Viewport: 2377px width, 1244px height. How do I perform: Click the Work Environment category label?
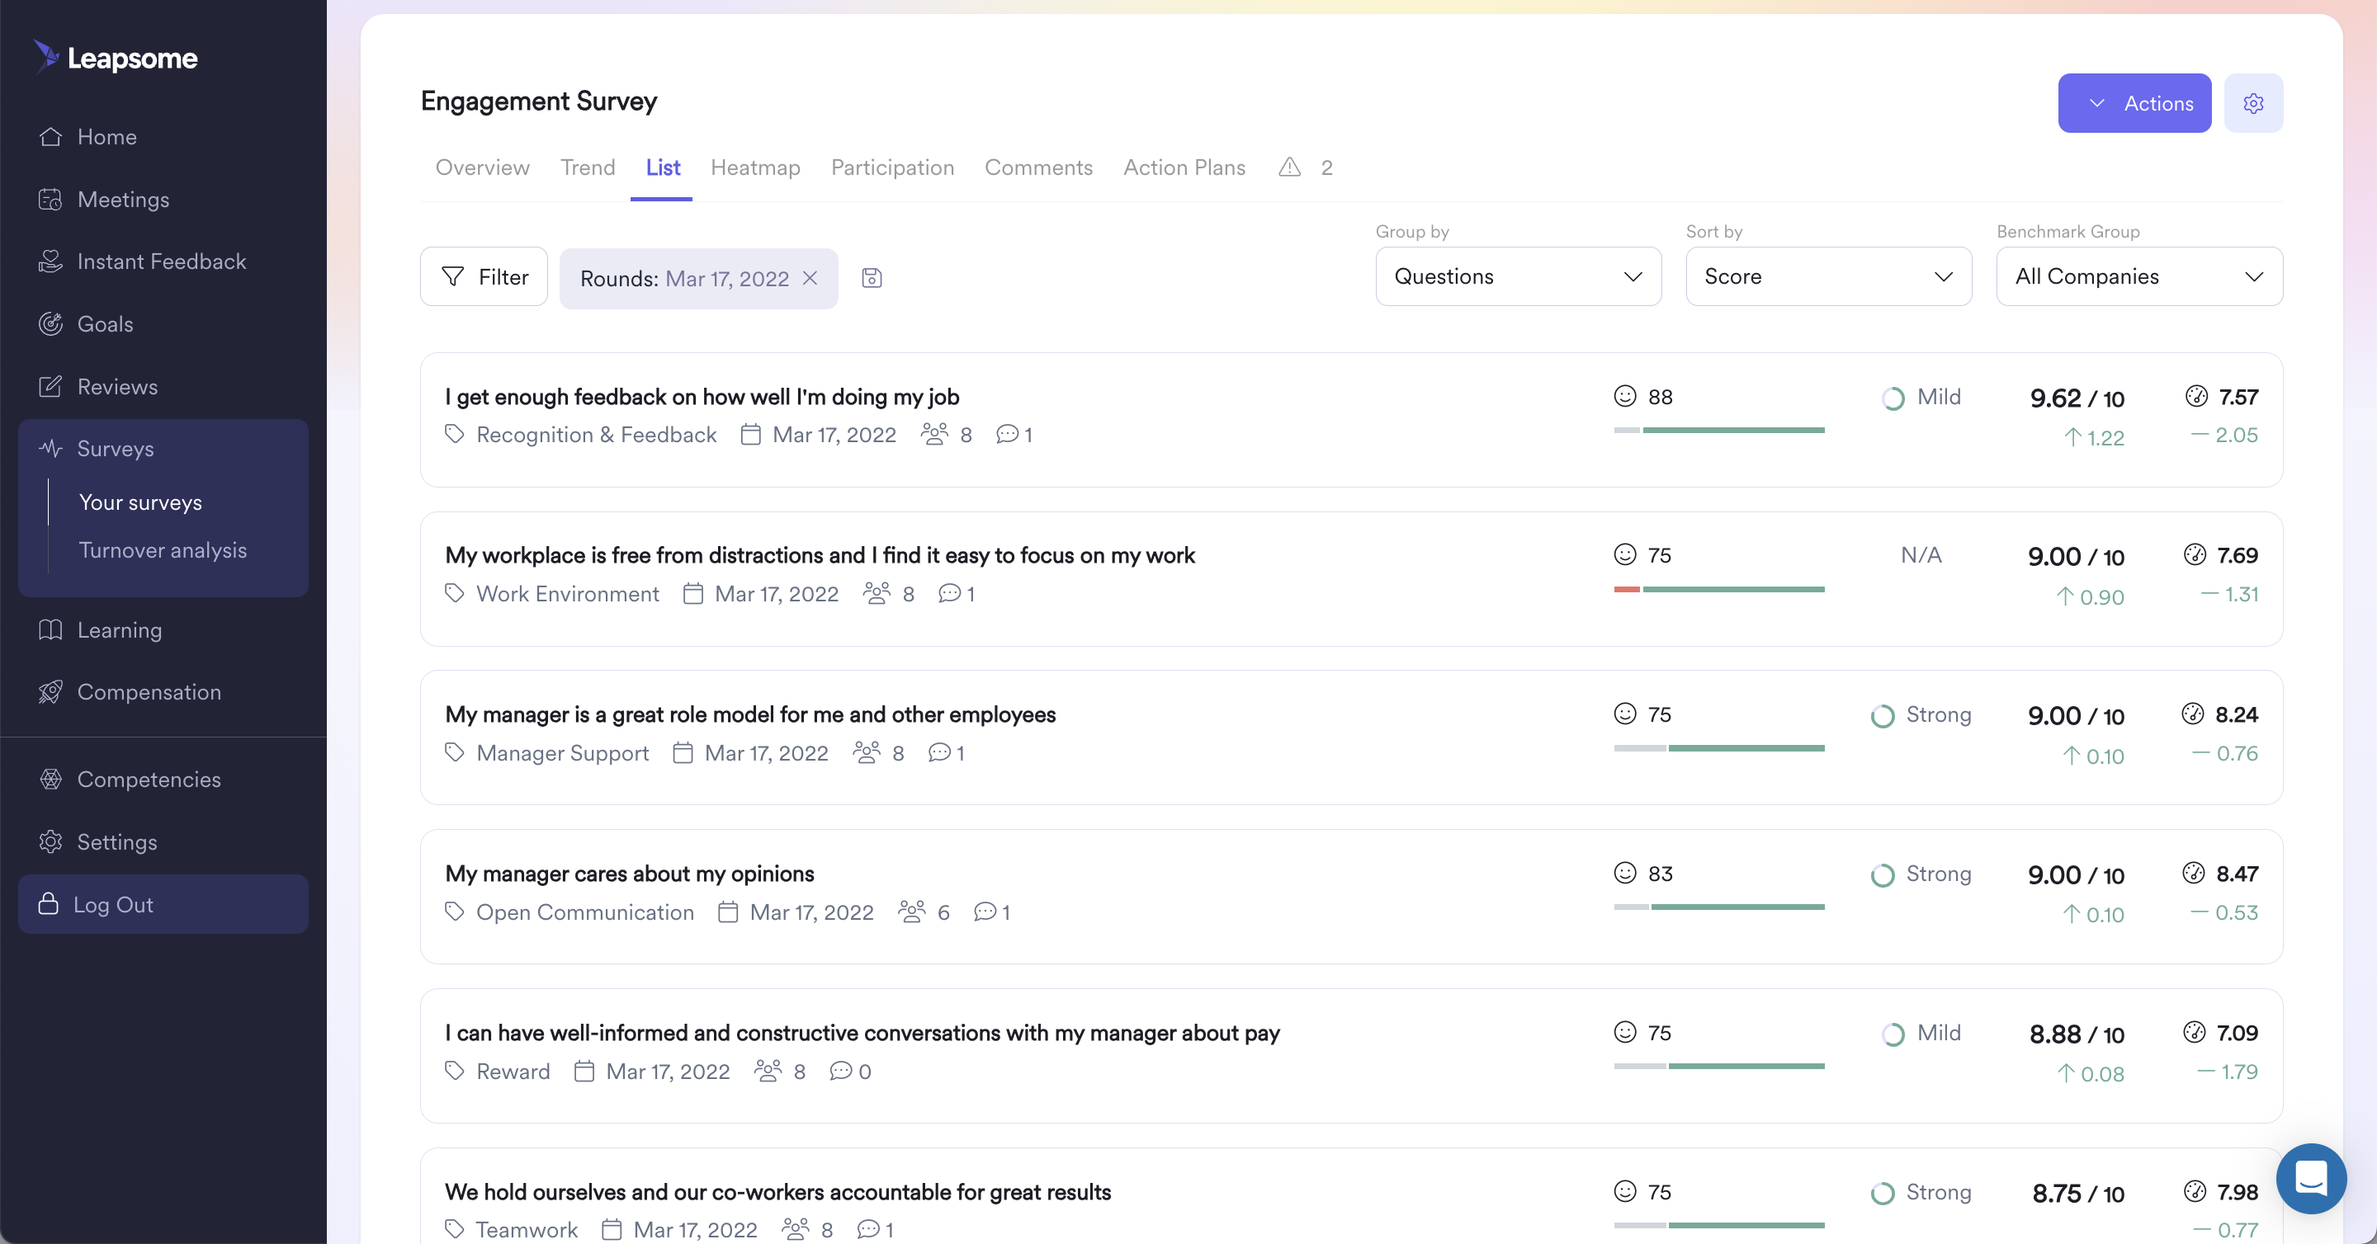tap(568, 594)
